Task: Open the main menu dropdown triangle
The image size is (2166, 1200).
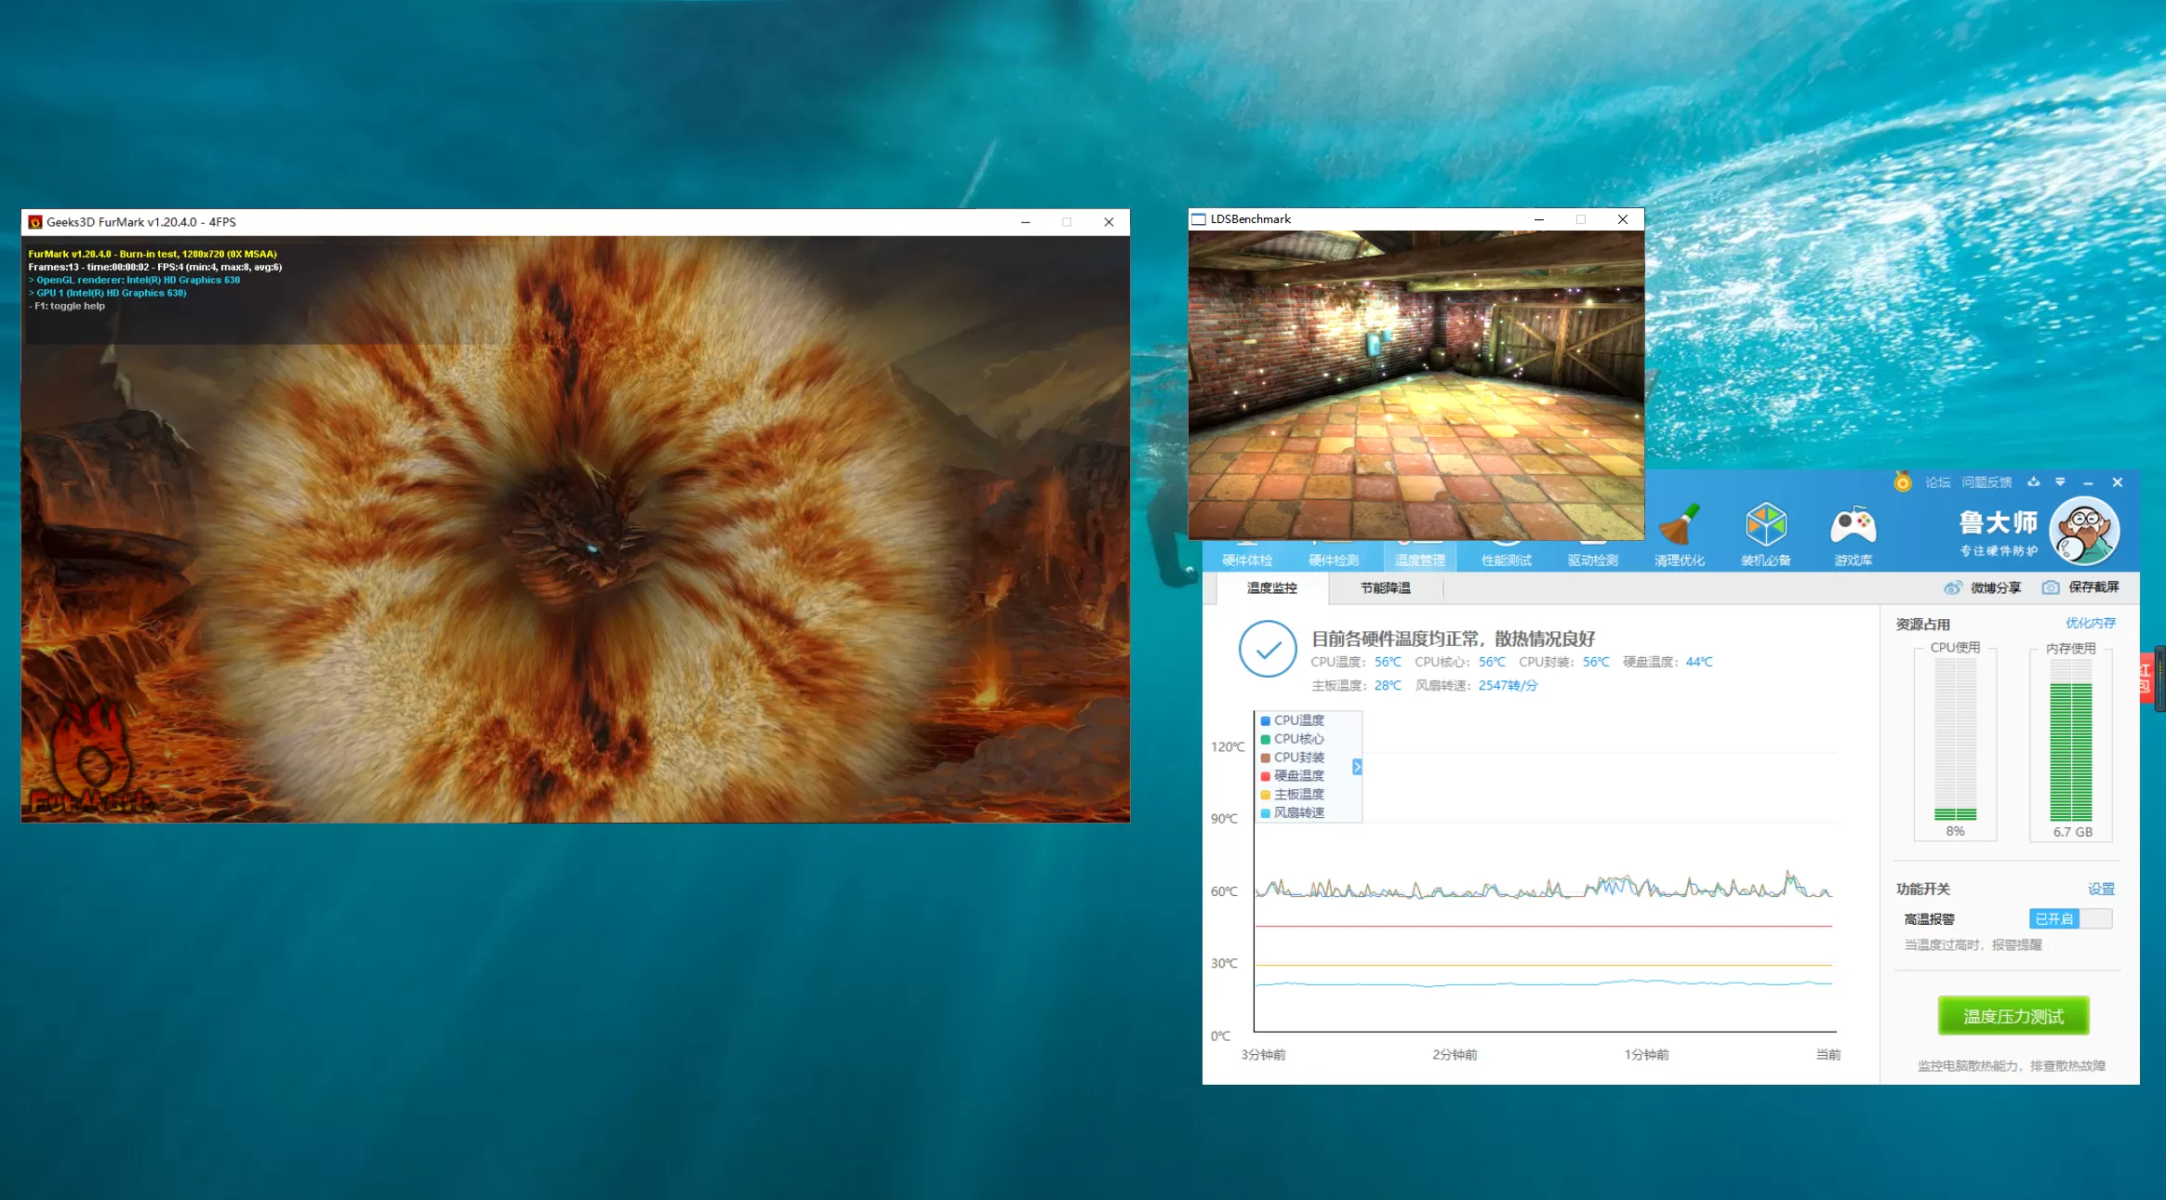Action: (x=2060, y=481)
